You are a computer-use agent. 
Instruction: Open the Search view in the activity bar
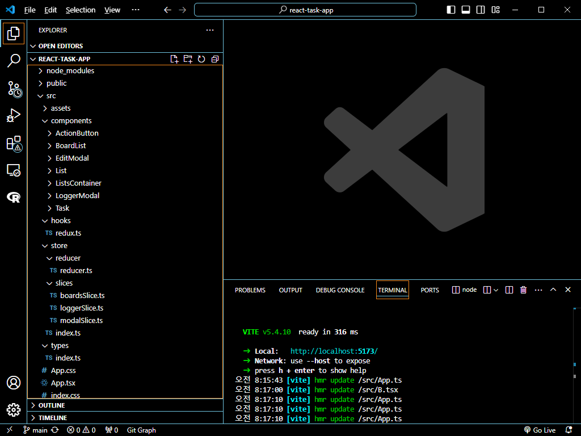pos(14,60)
